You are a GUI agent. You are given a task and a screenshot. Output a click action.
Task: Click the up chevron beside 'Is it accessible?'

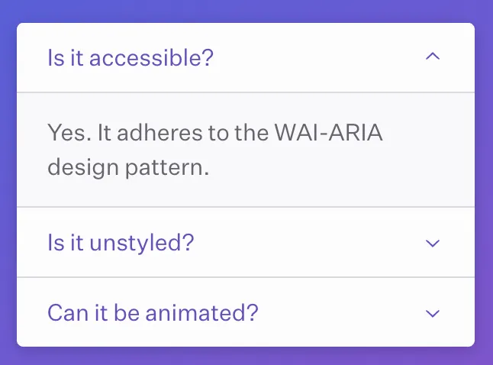pyautogui.click(x=433, y=57)
